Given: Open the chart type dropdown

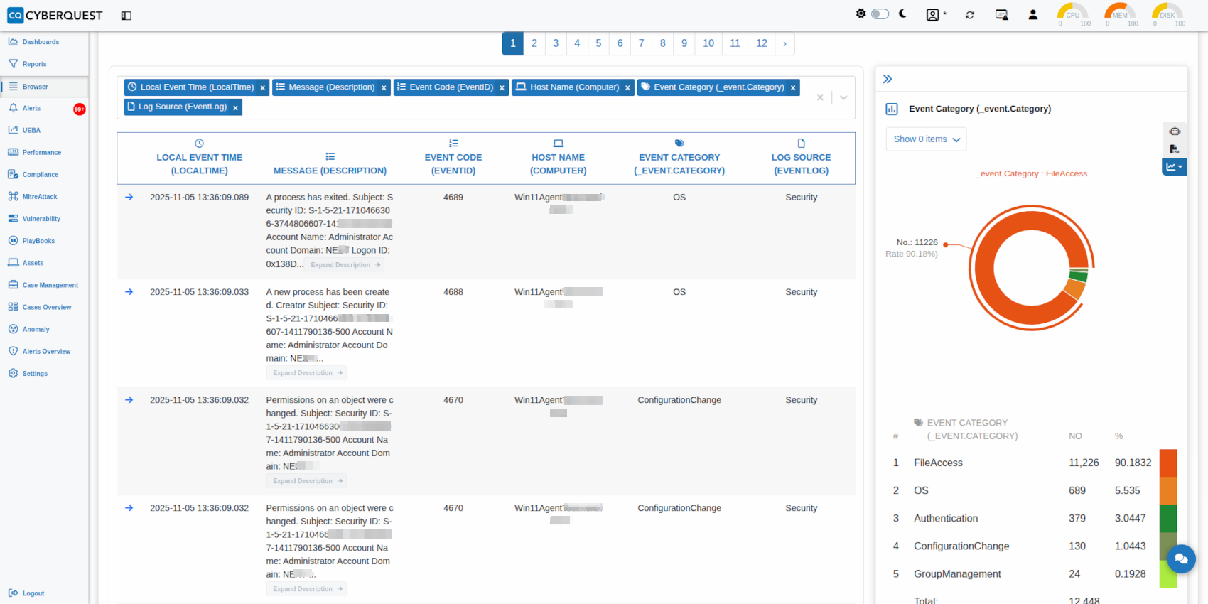Looking at the screenshot, I should [1174, 167].
